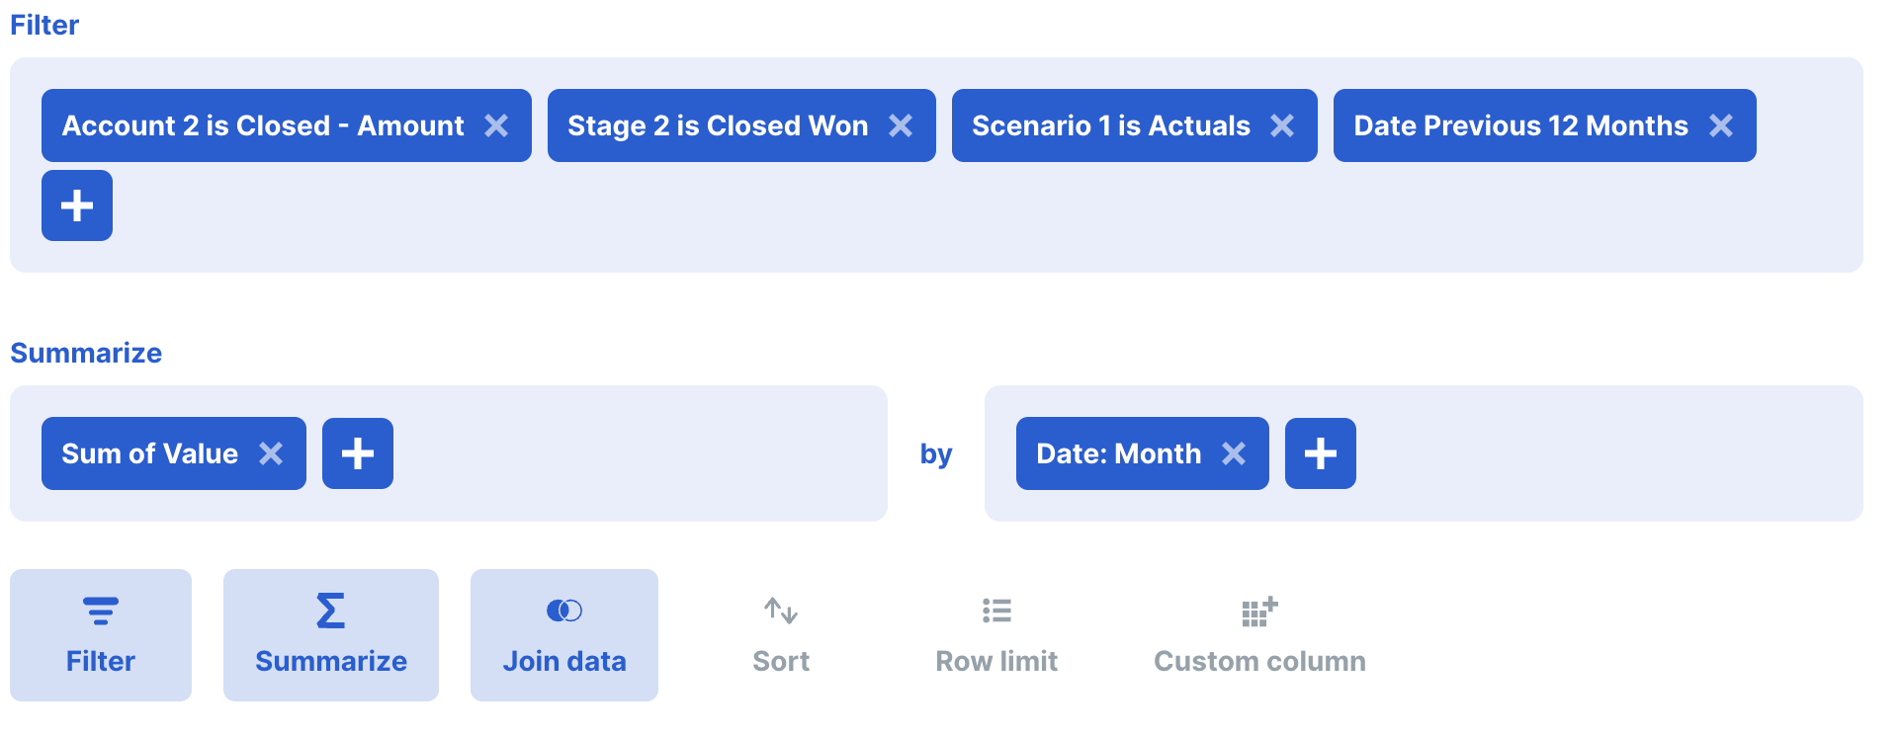Add another metric next to Sum of Value
The image size is (1902, 735).
pos(358,453)
